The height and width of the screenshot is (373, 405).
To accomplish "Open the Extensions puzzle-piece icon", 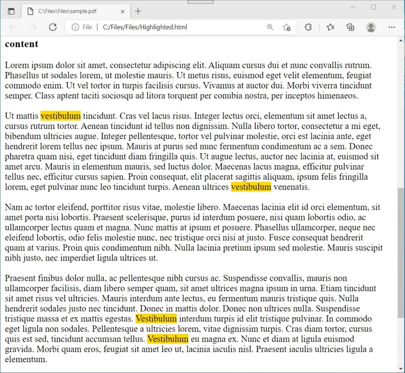I will [x=308, y=27].
